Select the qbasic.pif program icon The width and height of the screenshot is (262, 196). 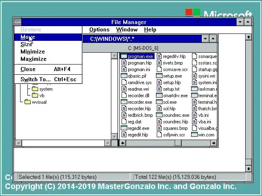click(124, 76)
